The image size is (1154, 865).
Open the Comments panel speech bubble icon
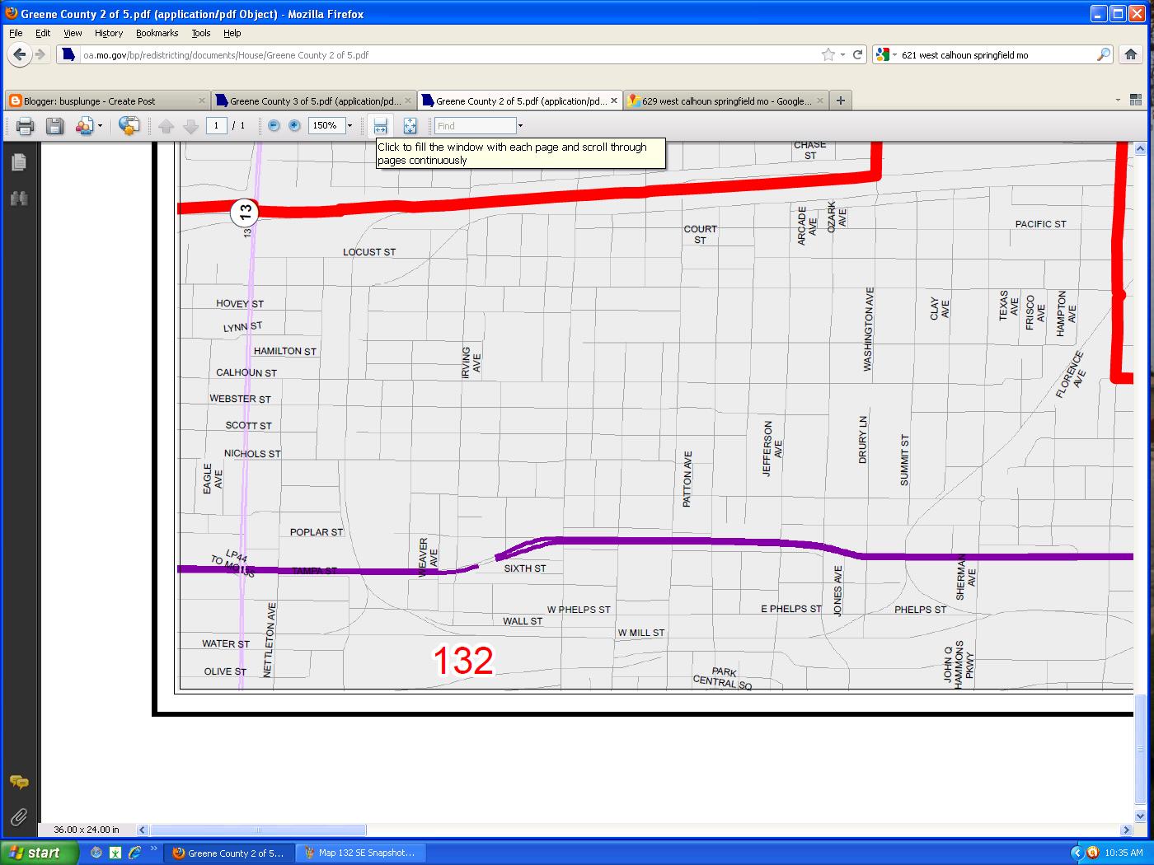pos(19,782)
